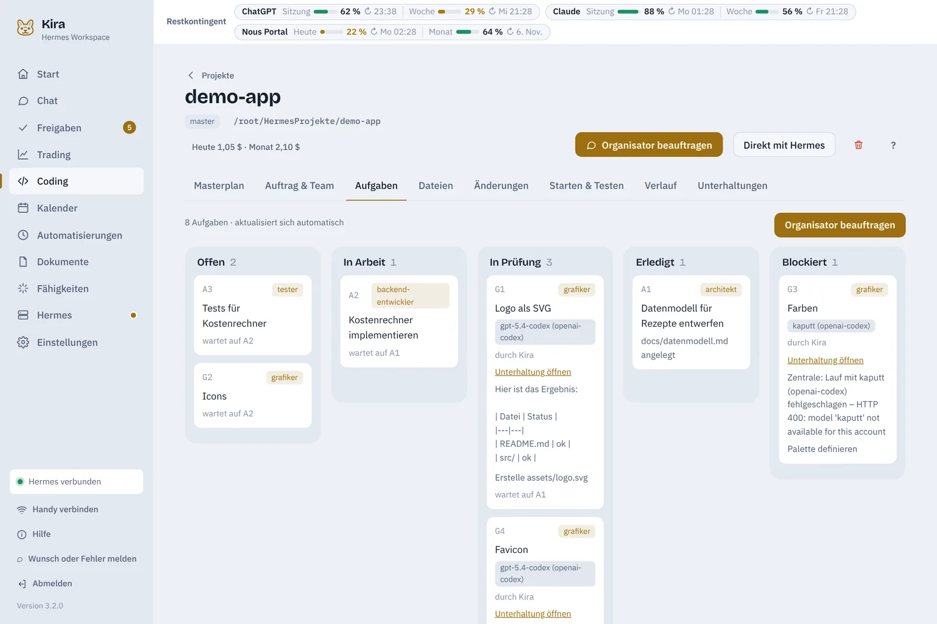
Task: Open Unterhaltung öffnen link in Farben card
Action: (x=825, y=360)
